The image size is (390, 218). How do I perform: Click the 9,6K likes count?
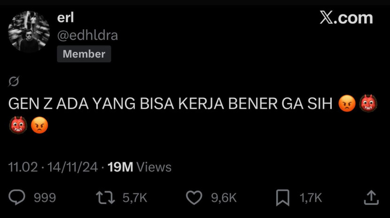coord(224,198)
